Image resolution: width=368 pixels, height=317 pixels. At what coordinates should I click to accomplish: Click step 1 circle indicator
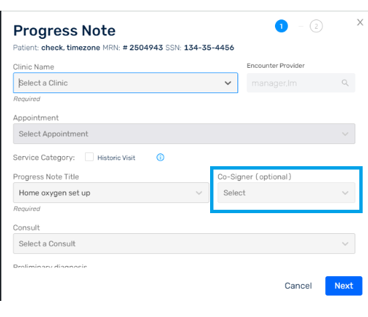point(281,26)
